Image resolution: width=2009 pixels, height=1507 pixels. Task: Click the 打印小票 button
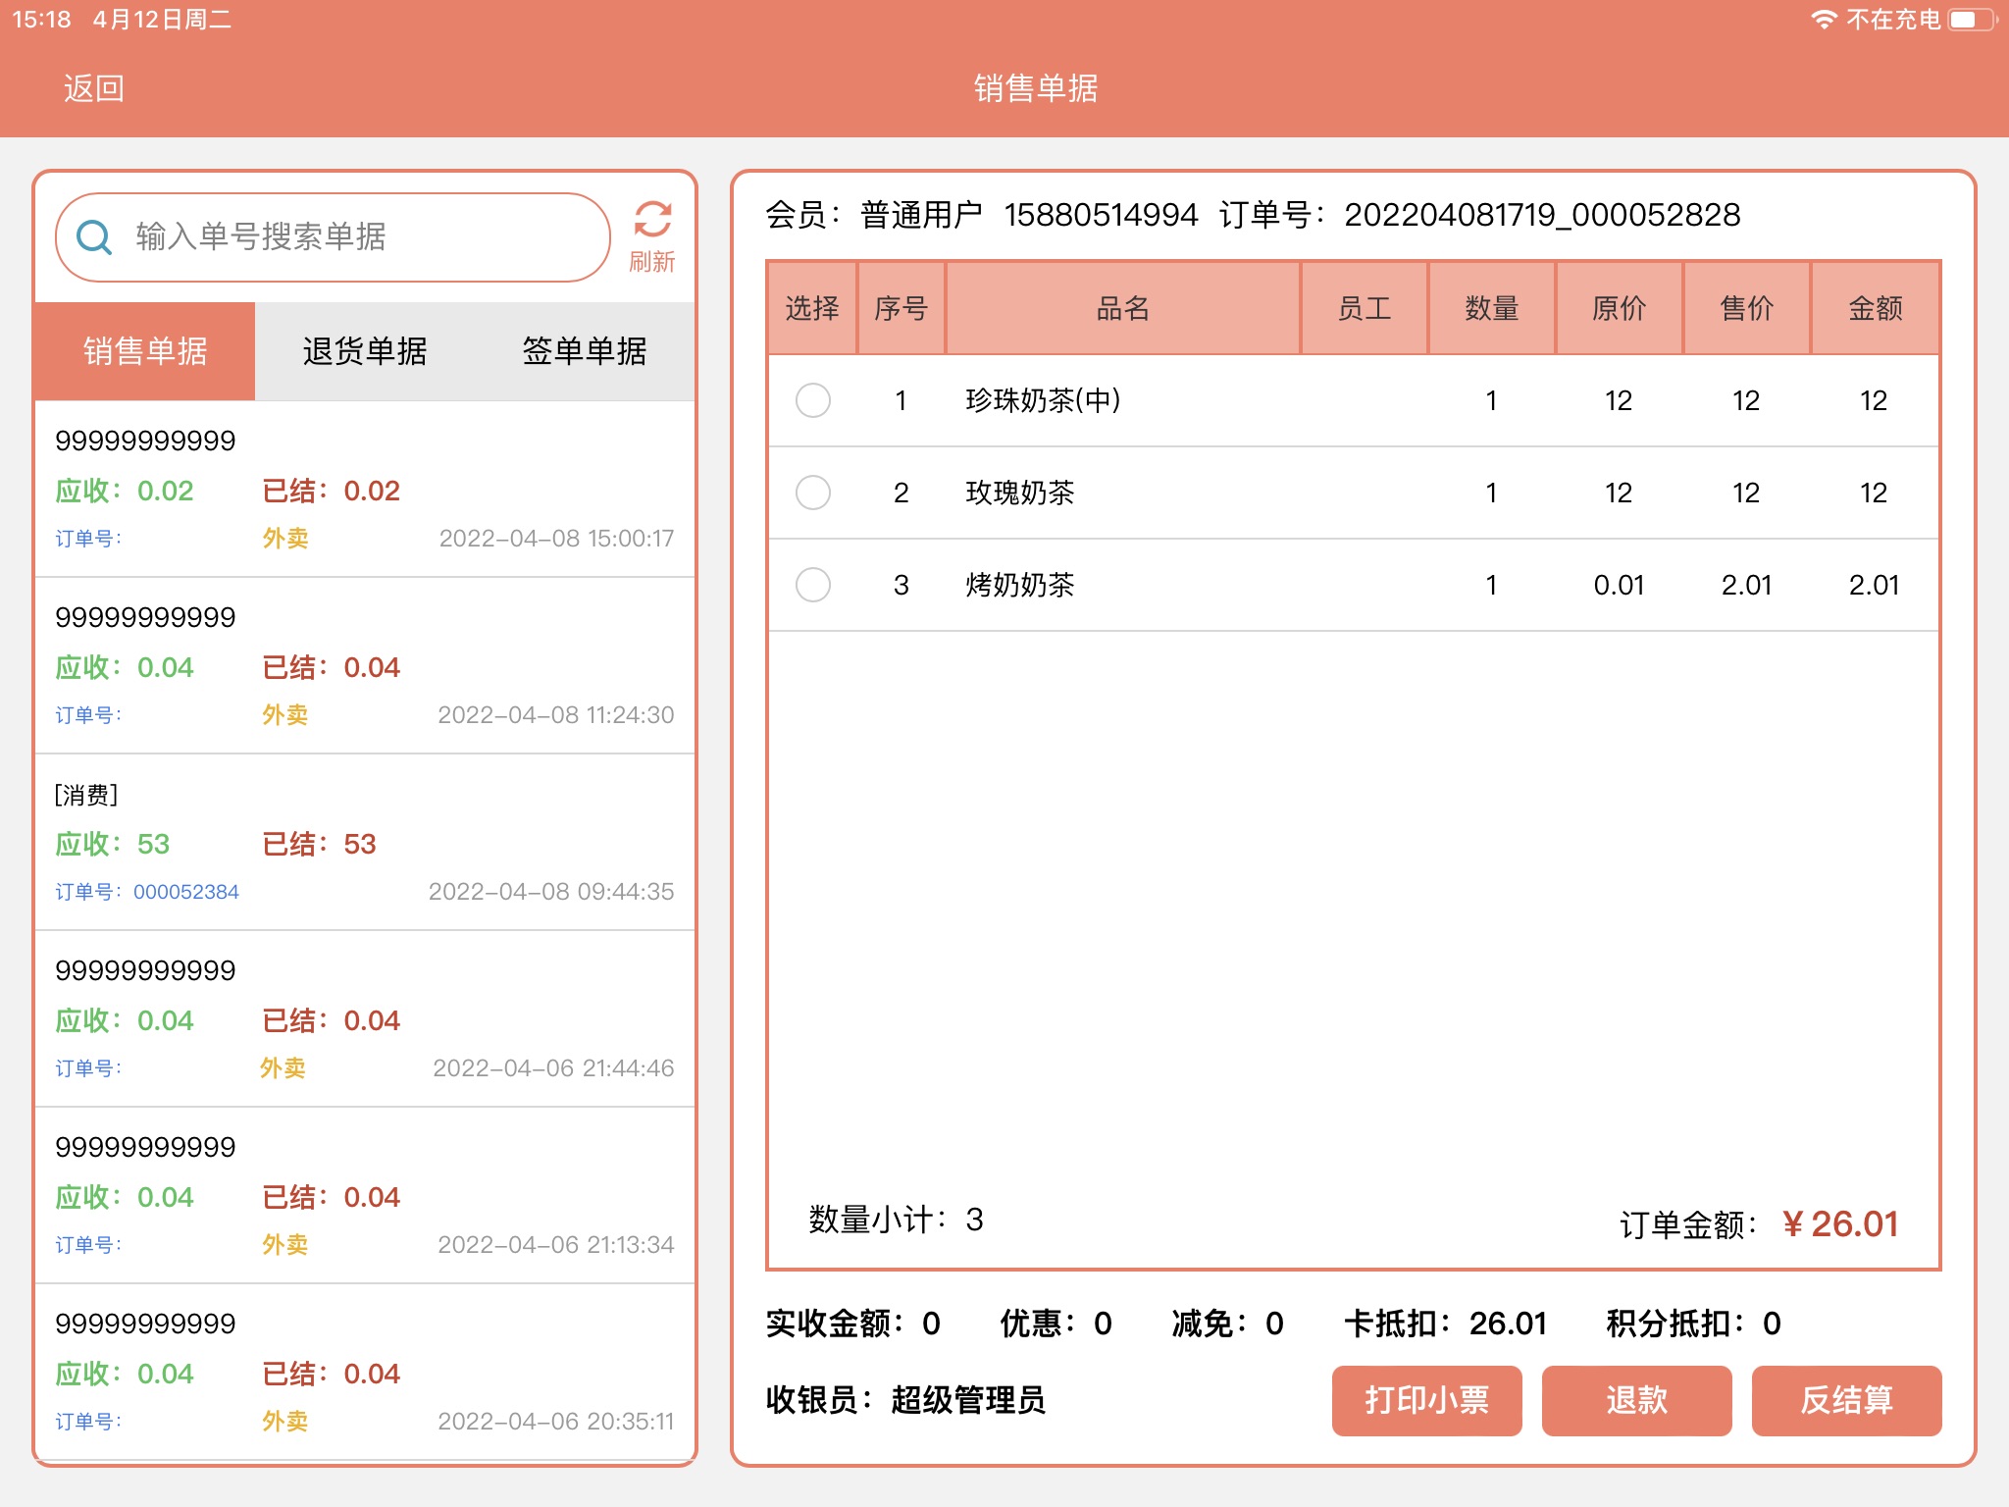tap(1427, 1400)
